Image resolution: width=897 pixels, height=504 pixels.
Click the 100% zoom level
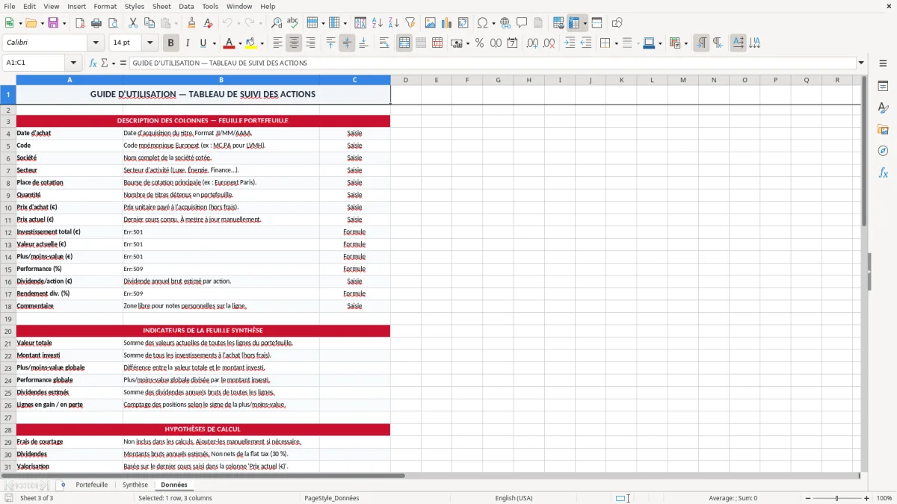(x=884, y=498)
